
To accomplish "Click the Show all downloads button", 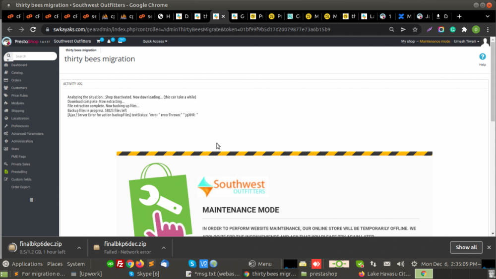I will click(466, 247).
